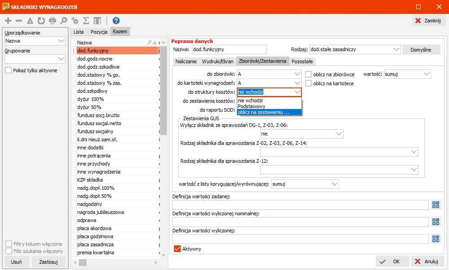Image resolution: width=449 pixels, height=270 pixels.
Task: Click the Zamknij button
Action: [x=428, y=21]
